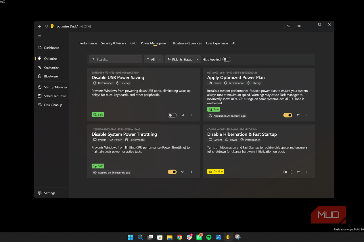Click the Bloatware trash icon in sidebar
Screen dimensions: 364x242
[x=40, y=76]
